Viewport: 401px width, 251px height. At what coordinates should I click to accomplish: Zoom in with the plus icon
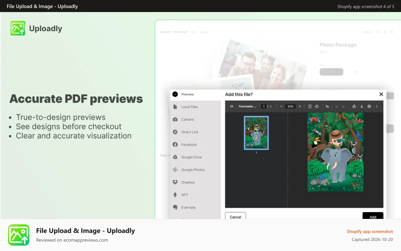pyautogui.click(x=300, y=106)
